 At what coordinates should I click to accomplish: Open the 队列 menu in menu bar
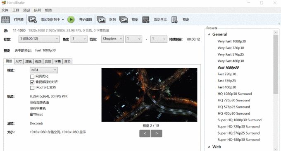click(37, 10)
